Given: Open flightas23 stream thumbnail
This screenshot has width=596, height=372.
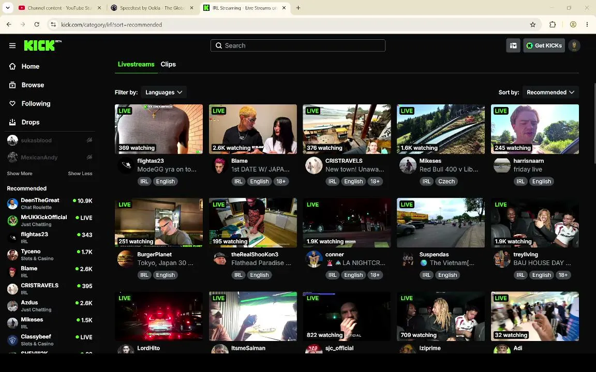Looking at the screenshot, I should (x=158, y=129).
